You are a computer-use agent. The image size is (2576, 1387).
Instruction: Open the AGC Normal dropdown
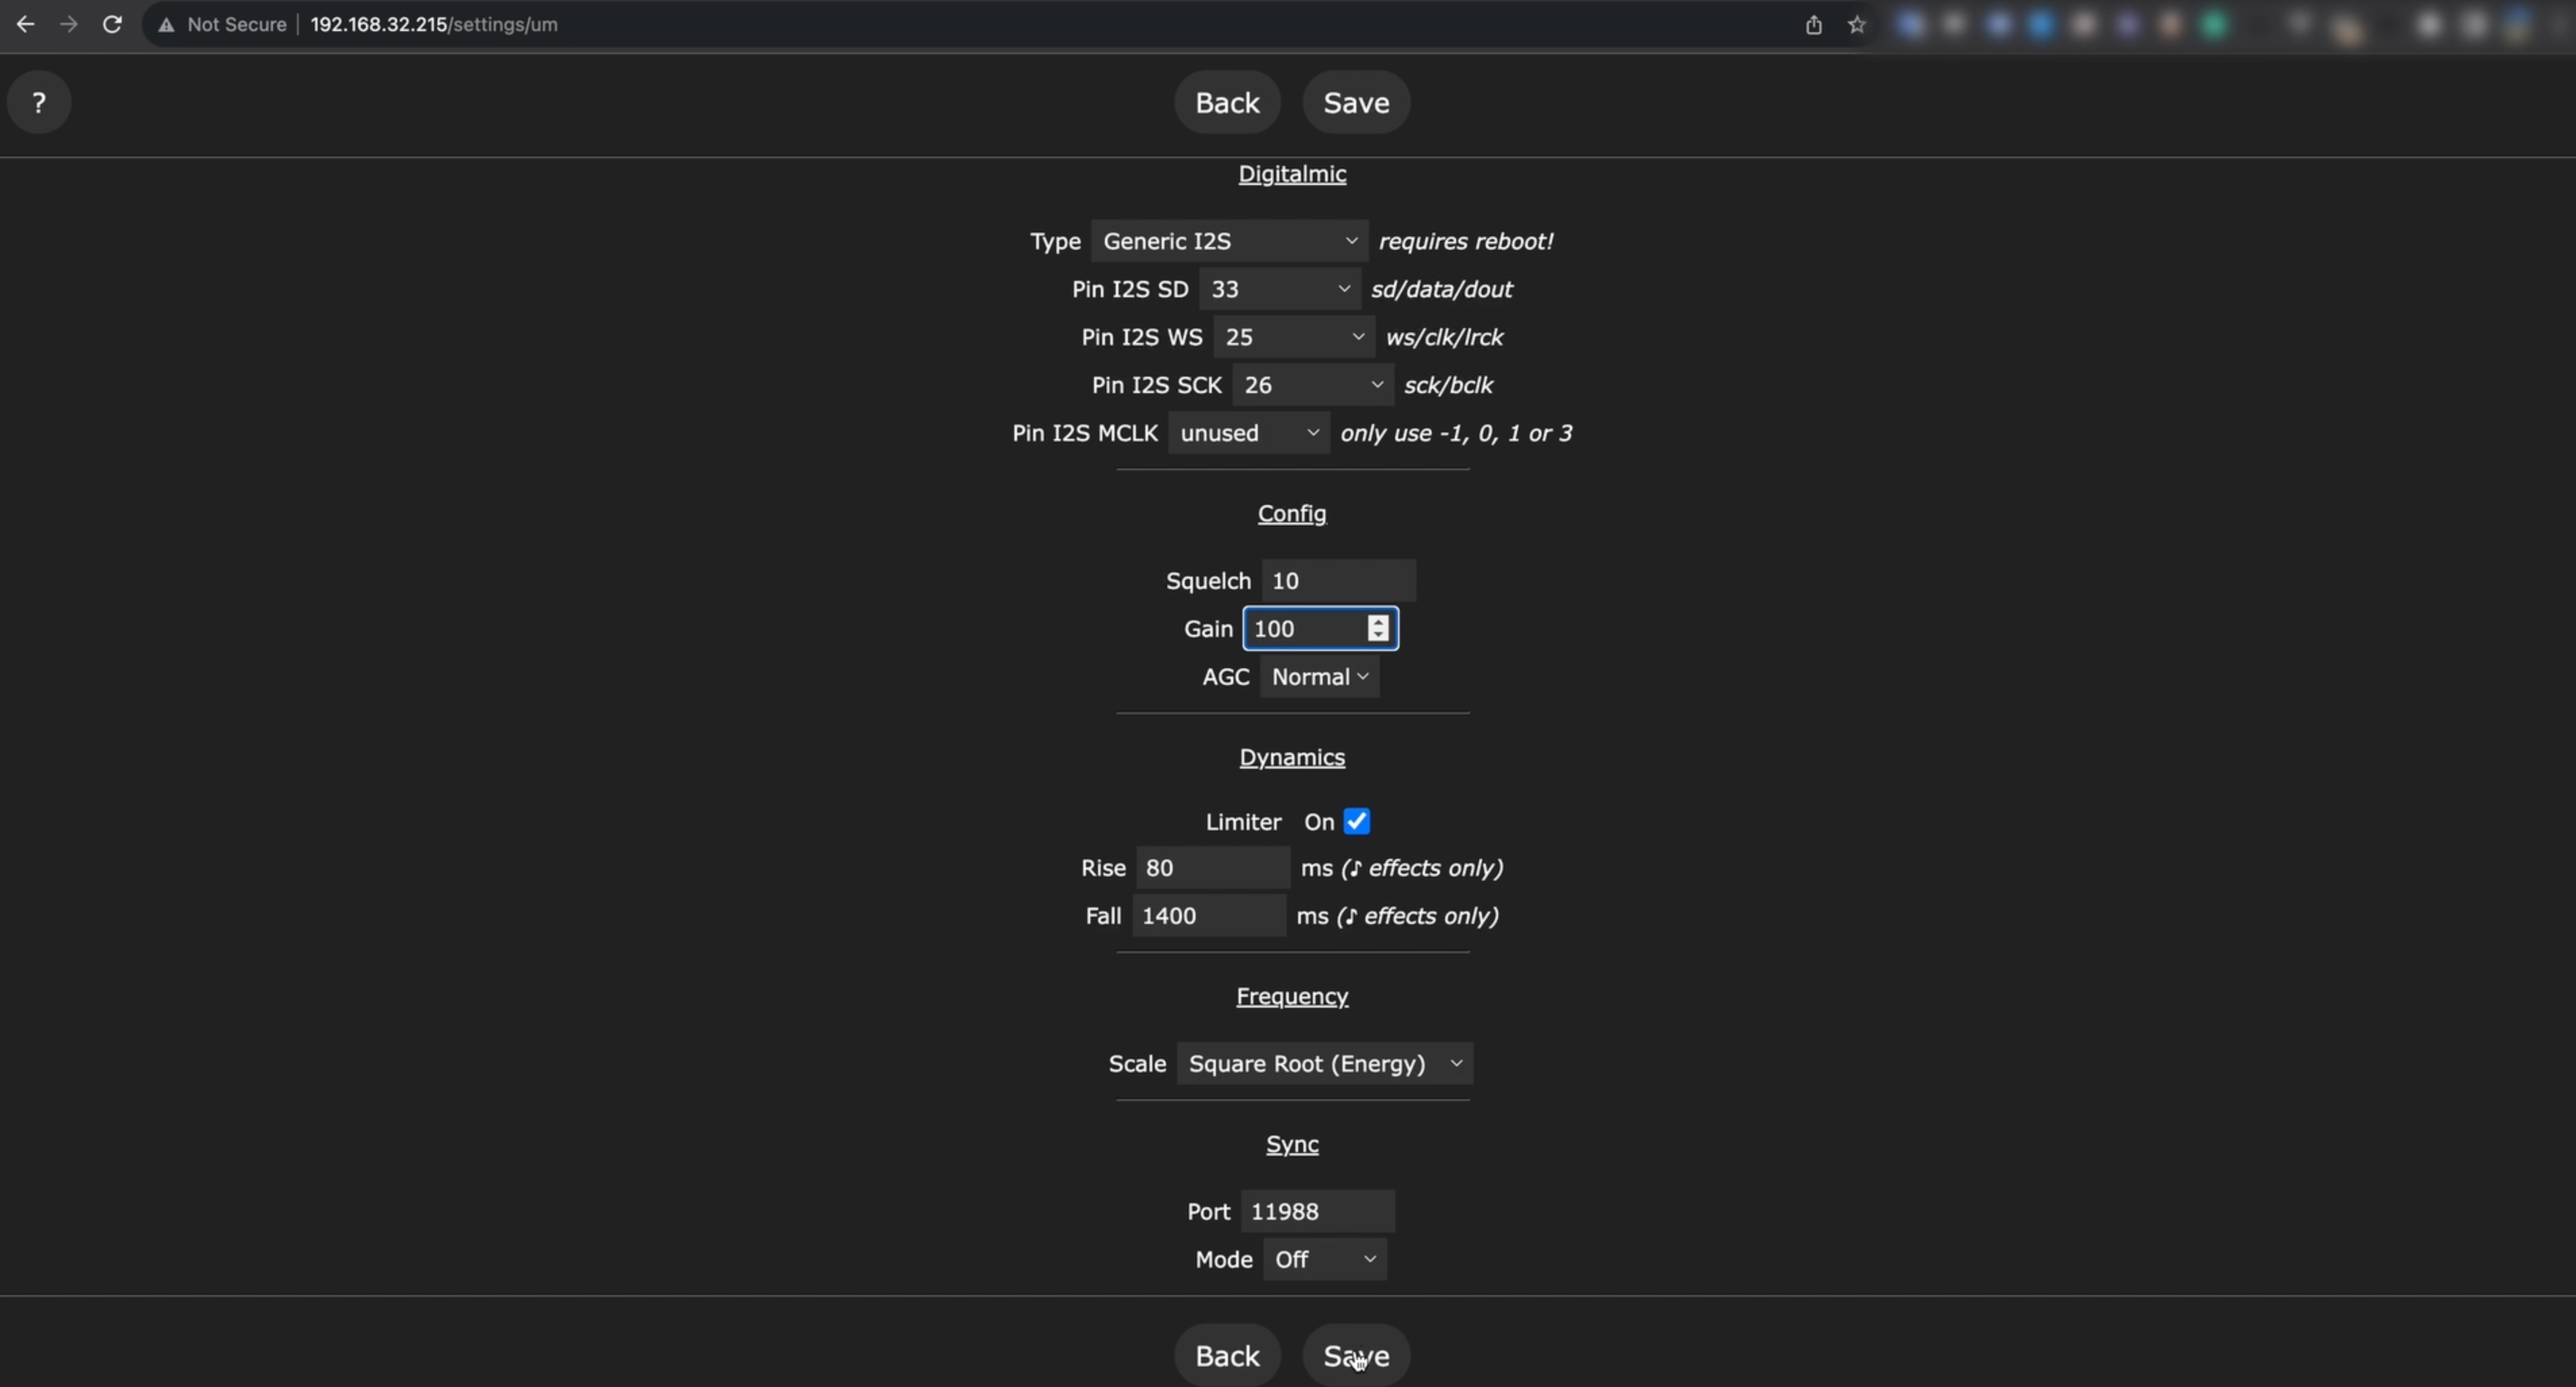coord(1319,677)
